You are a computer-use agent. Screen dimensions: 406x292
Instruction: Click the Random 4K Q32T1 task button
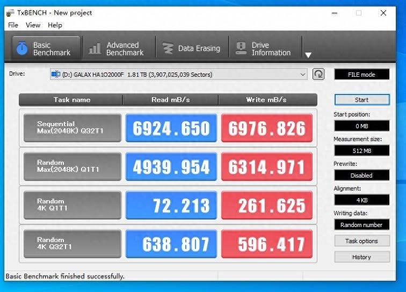click(73, 244)
